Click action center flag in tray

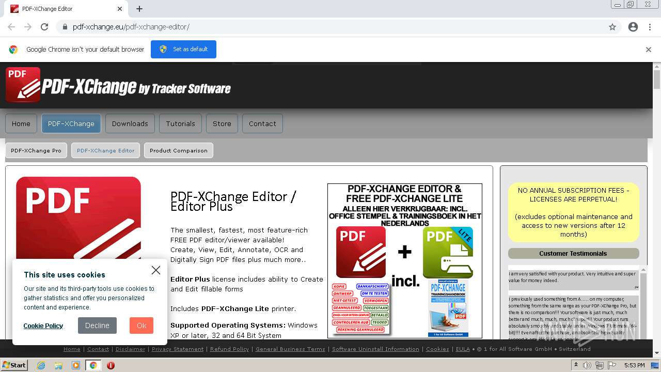pyautogui.click(x=611, y=365)
